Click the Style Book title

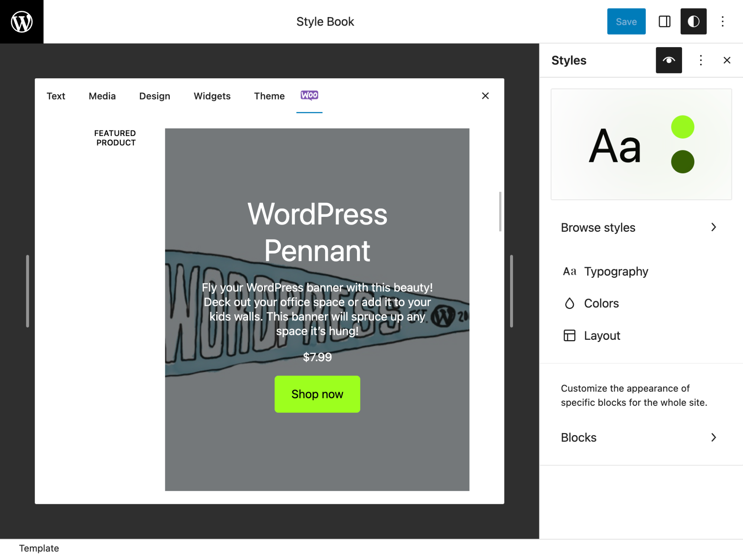click(325, 22)
